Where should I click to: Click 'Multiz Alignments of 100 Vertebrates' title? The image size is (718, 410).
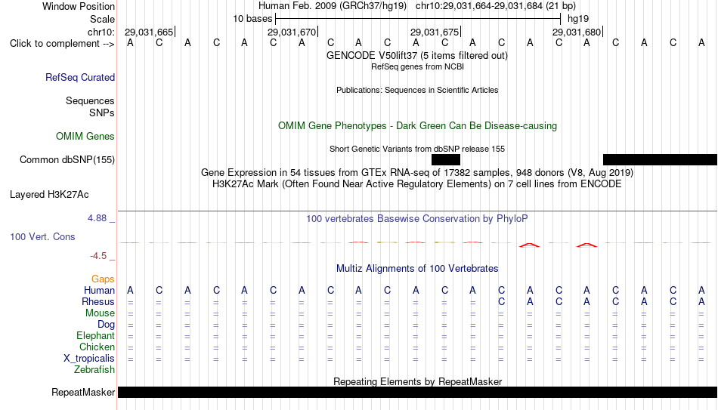417,269
